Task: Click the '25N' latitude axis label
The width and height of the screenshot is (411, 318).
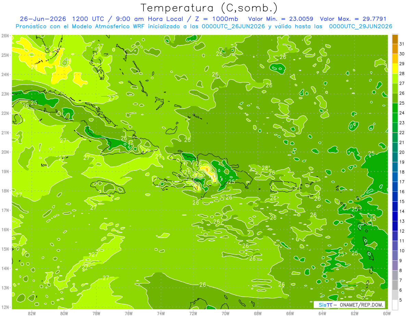Action: click(5, 55)
